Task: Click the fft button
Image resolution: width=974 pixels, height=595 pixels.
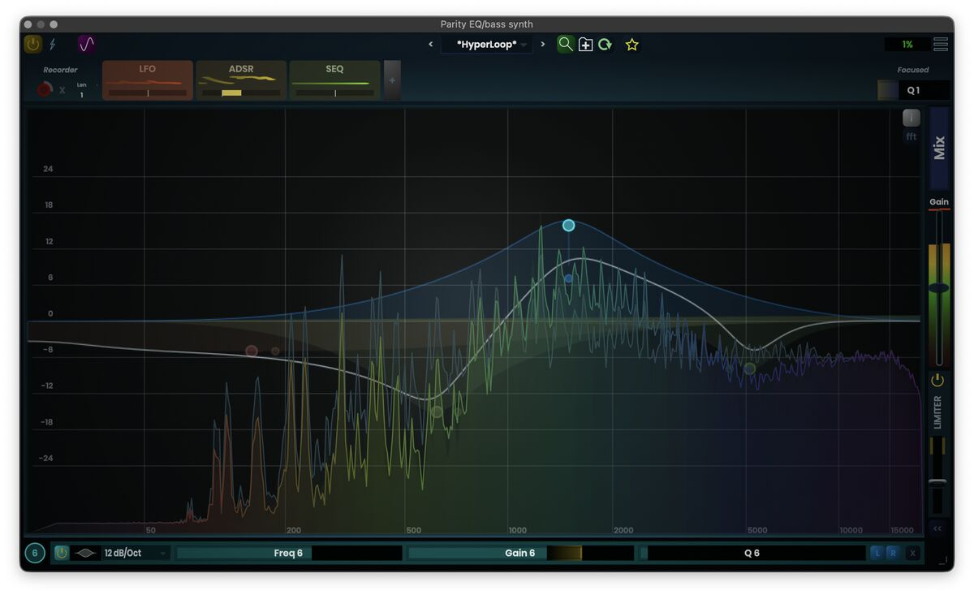Action: (x=912, y=137)
